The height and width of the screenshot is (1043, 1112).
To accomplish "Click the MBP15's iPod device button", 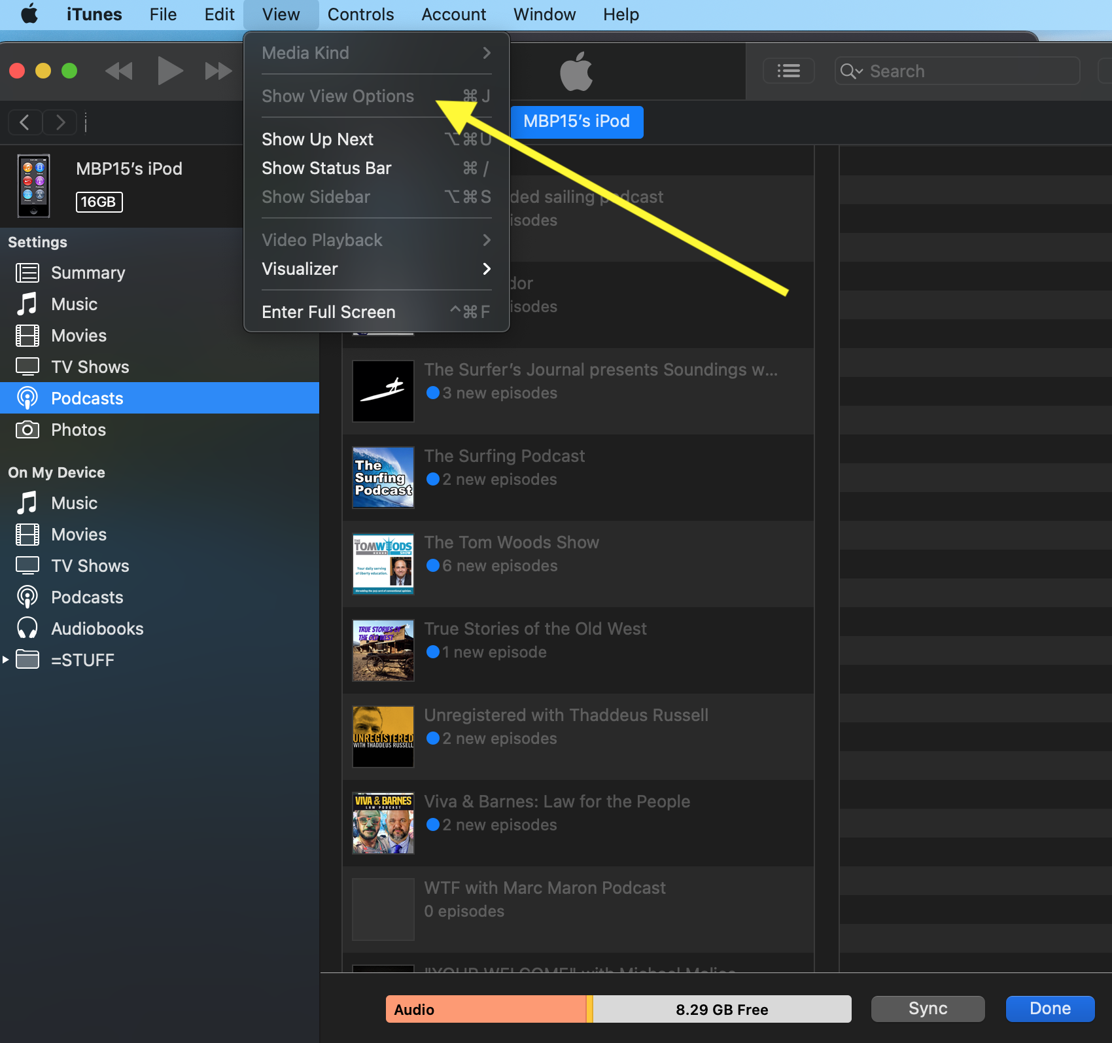I will pyautogui.click(x=576, y=122).
